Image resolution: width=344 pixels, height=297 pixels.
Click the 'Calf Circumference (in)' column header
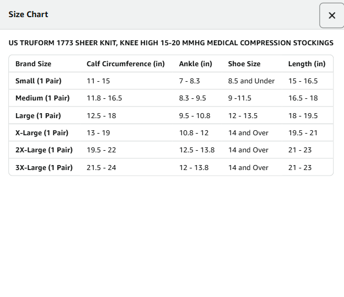(126, 64)
